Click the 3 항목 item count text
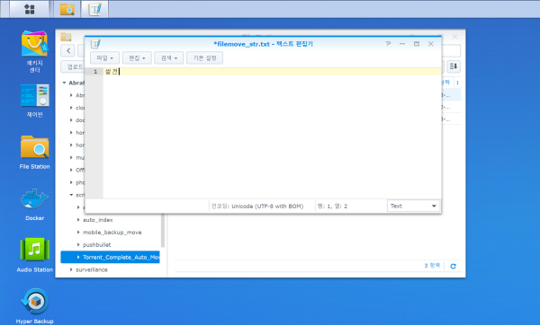The image size is (540, 325). click(432, 266)
